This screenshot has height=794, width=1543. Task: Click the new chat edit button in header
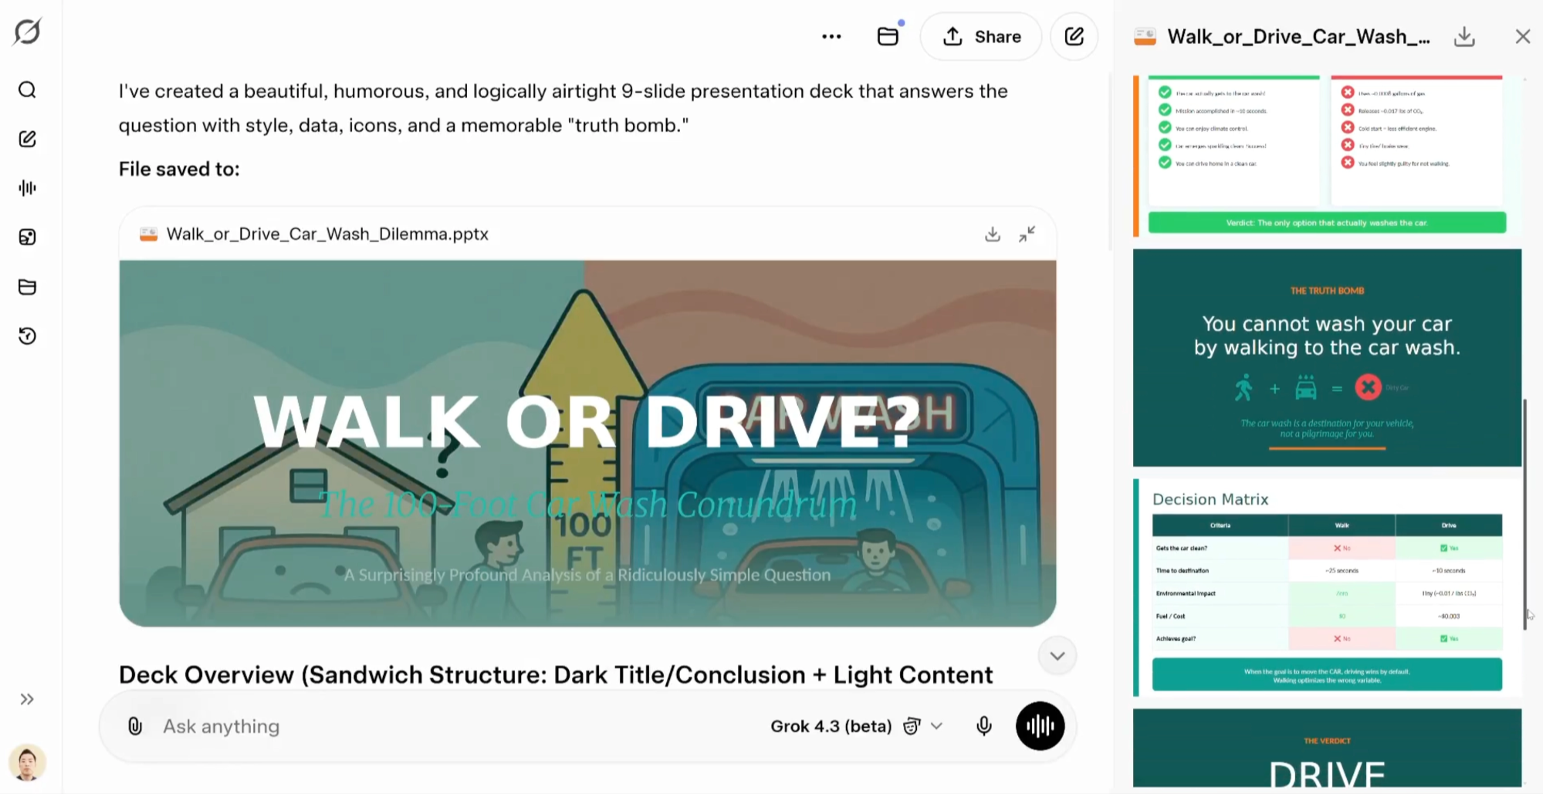point(1074,36)
